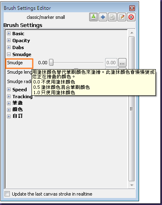The image size is (162, 205).
Task: Click the Smudge radius label
Action: pyautogui.click(x=19, y=81)
